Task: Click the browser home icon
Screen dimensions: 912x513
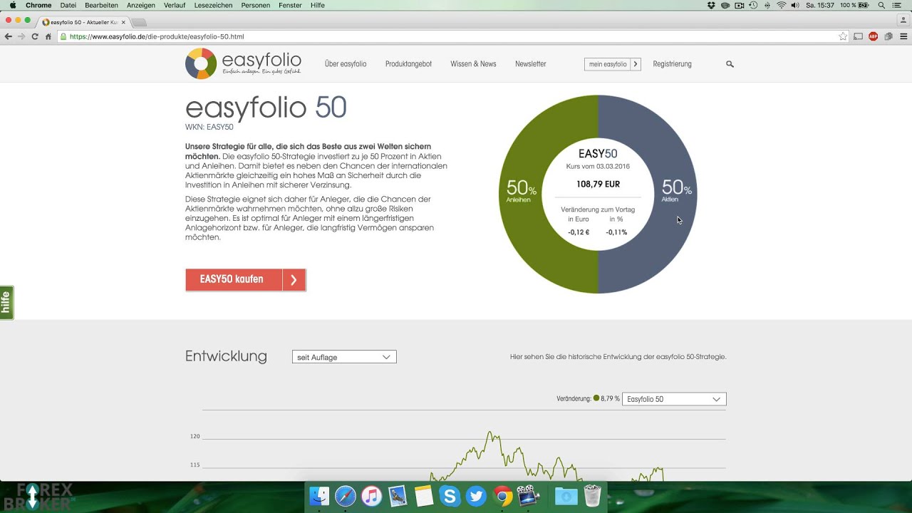Action: pos(48,36)
